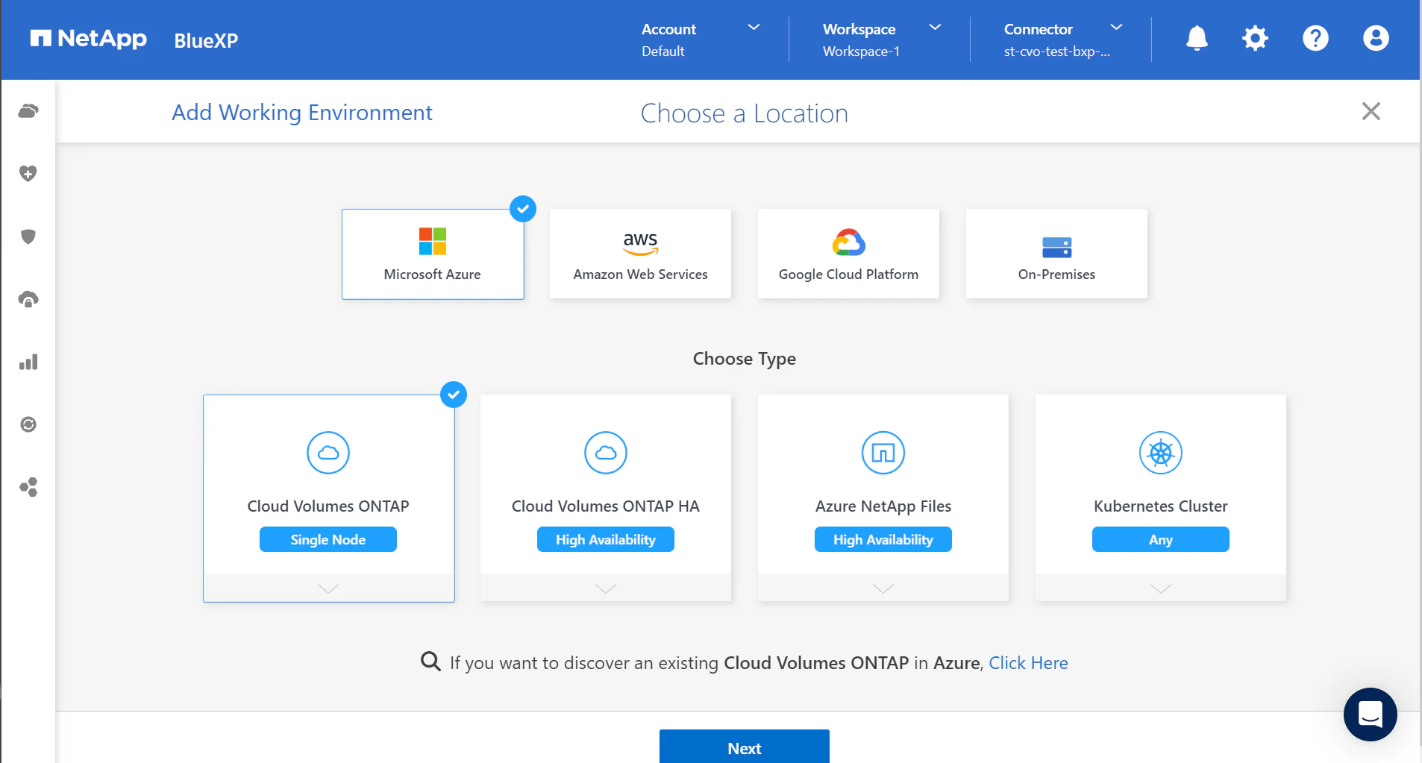
Task: Select the Microsoft Azure location label
Action: [432, 274]
